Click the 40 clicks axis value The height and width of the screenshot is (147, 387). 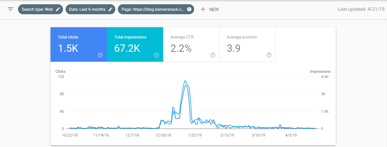tap(62, 111)
